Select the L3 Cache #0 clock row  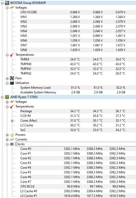coord(78,191)
